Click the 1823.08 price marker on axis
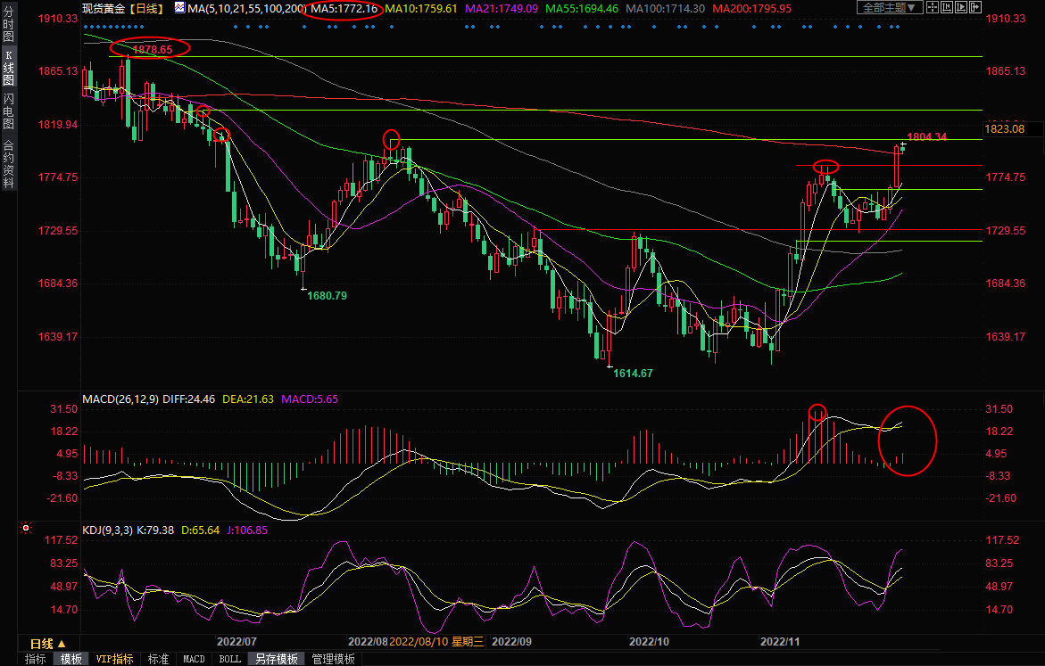This screenshot has height=666, width=1045. pos(1004,130)
